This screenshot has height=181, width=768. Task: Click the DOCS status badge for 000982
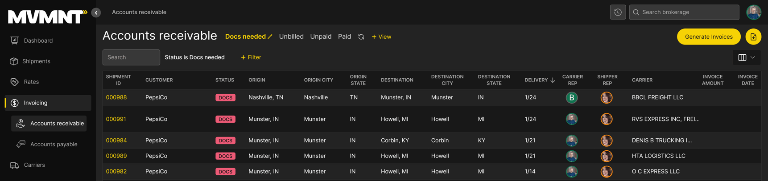pos(225,172)
